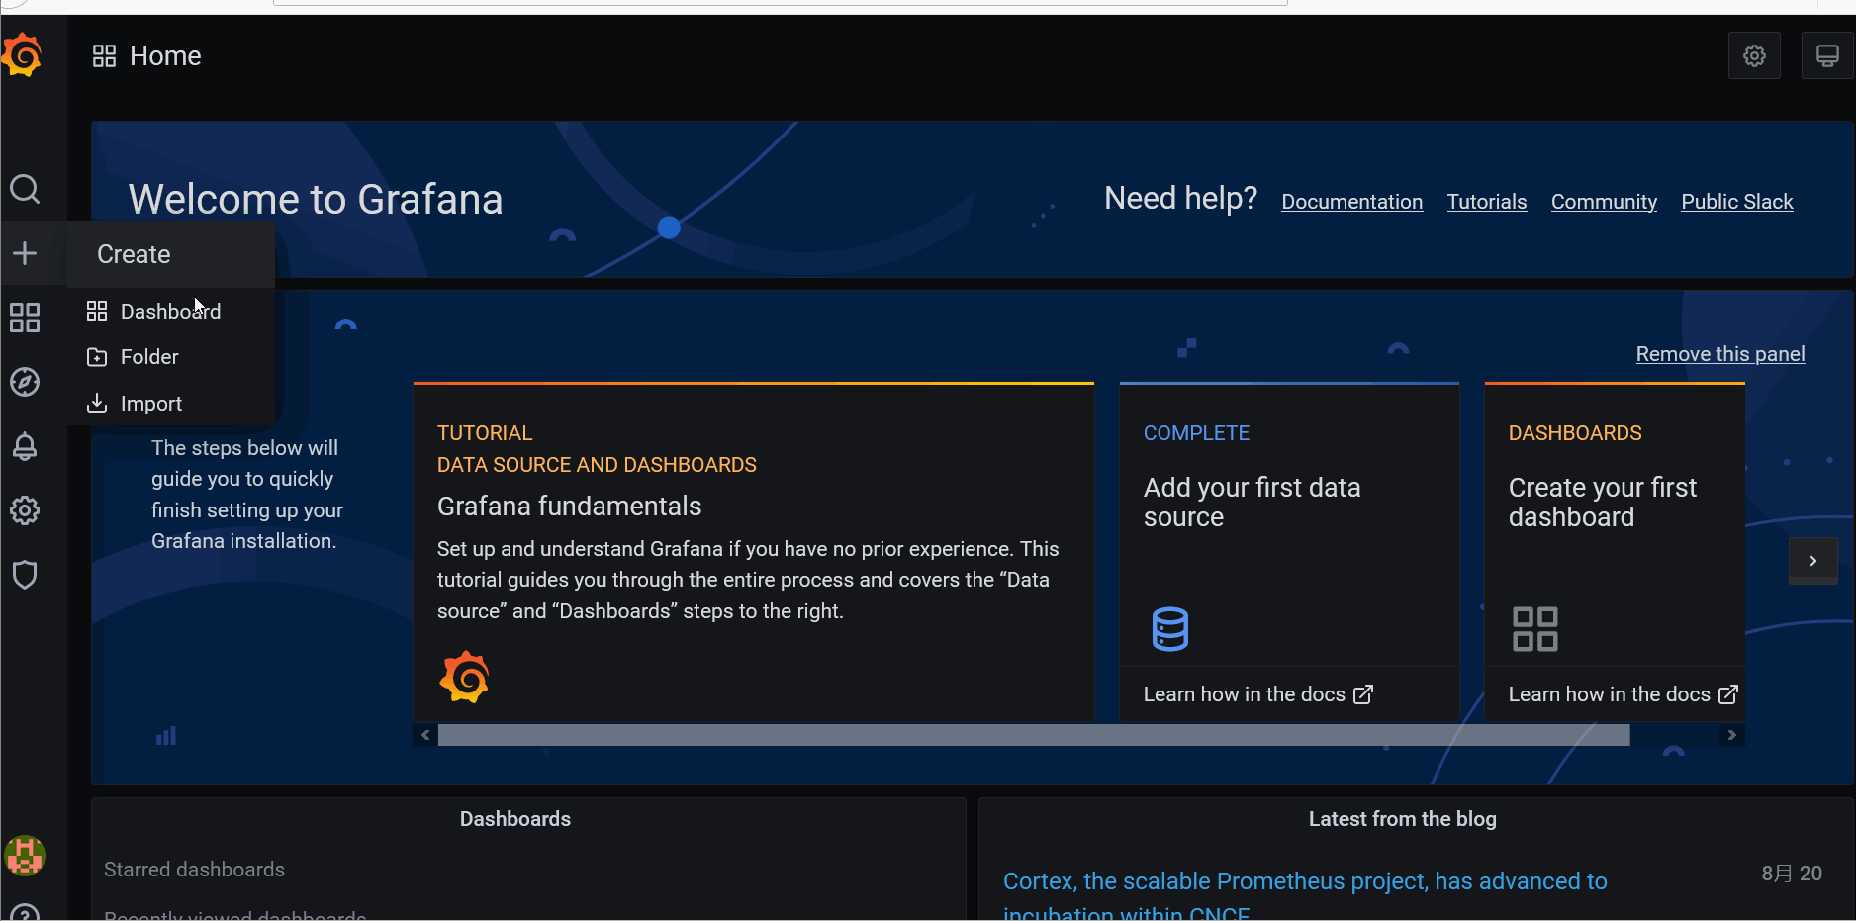Select Import from the Create menu
The height and width of the screenshot is (921, 1856).
[150, 403]
